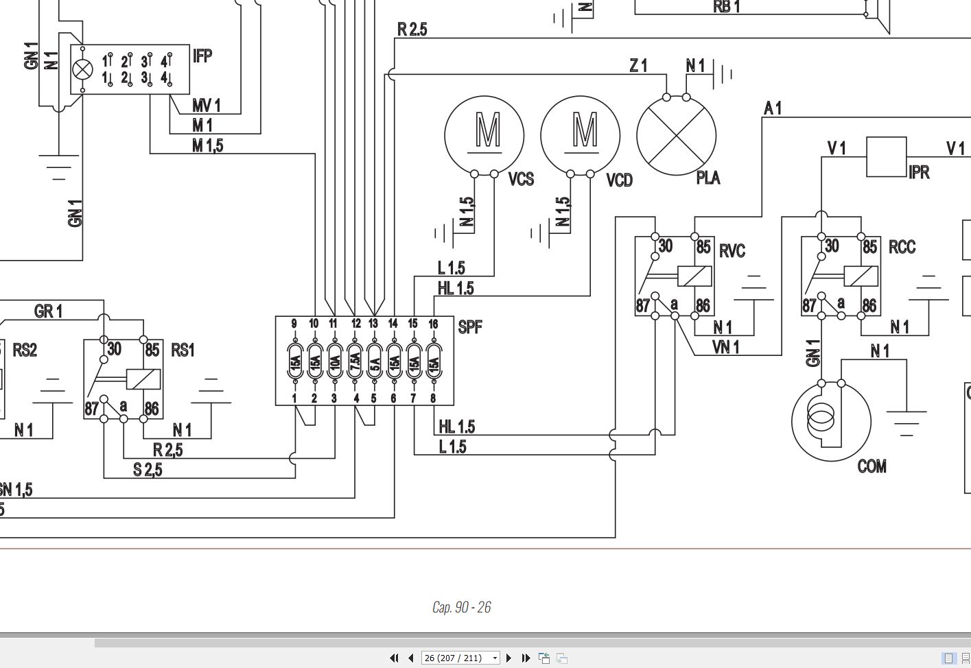Click the VCD motor label

point(619,180)
